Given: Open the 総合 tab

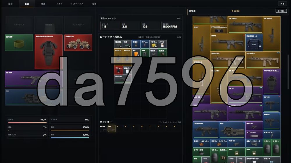Looking at the screenshot, I should pyautogui.click(x=10, y=4).
